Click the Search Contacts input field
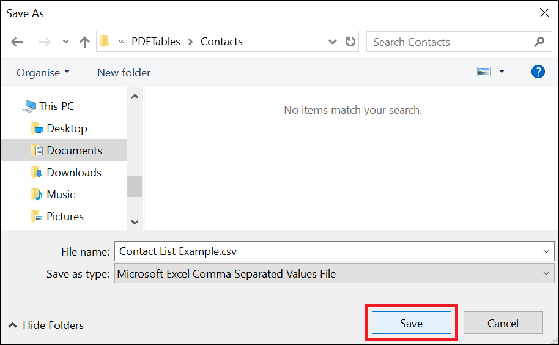This screenshot has width=559, height=345. click(450, 42)
